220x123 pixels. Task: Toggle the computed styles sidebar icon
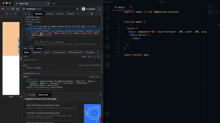98,56
